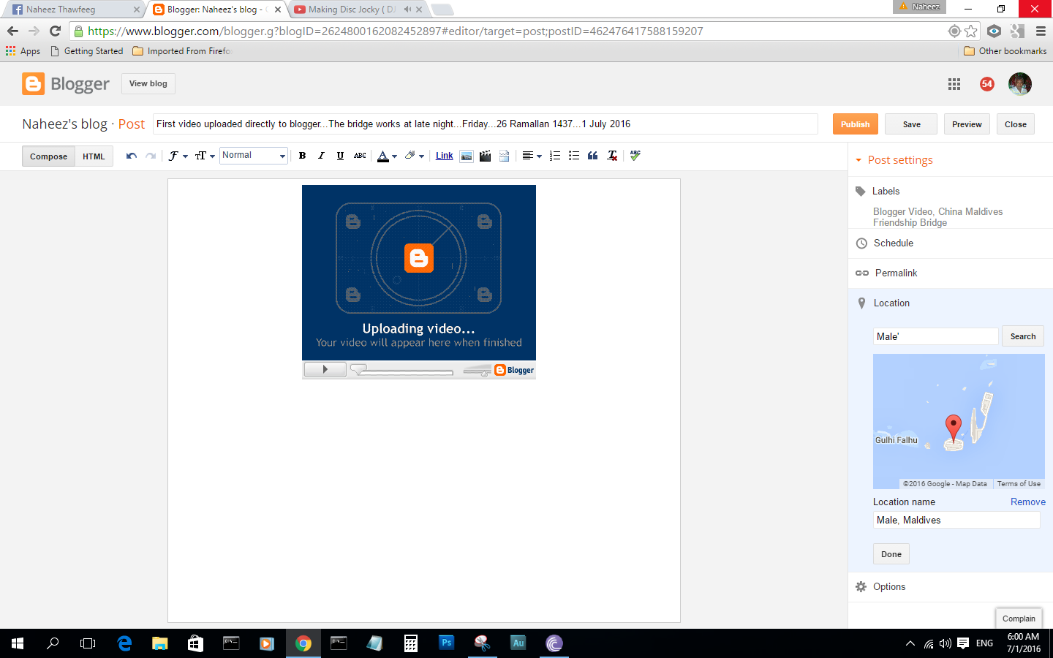This screenshot has height=658, width=1053.
Task: Open the Other bookmarks folder
Action: click(x=1005, y=51)
